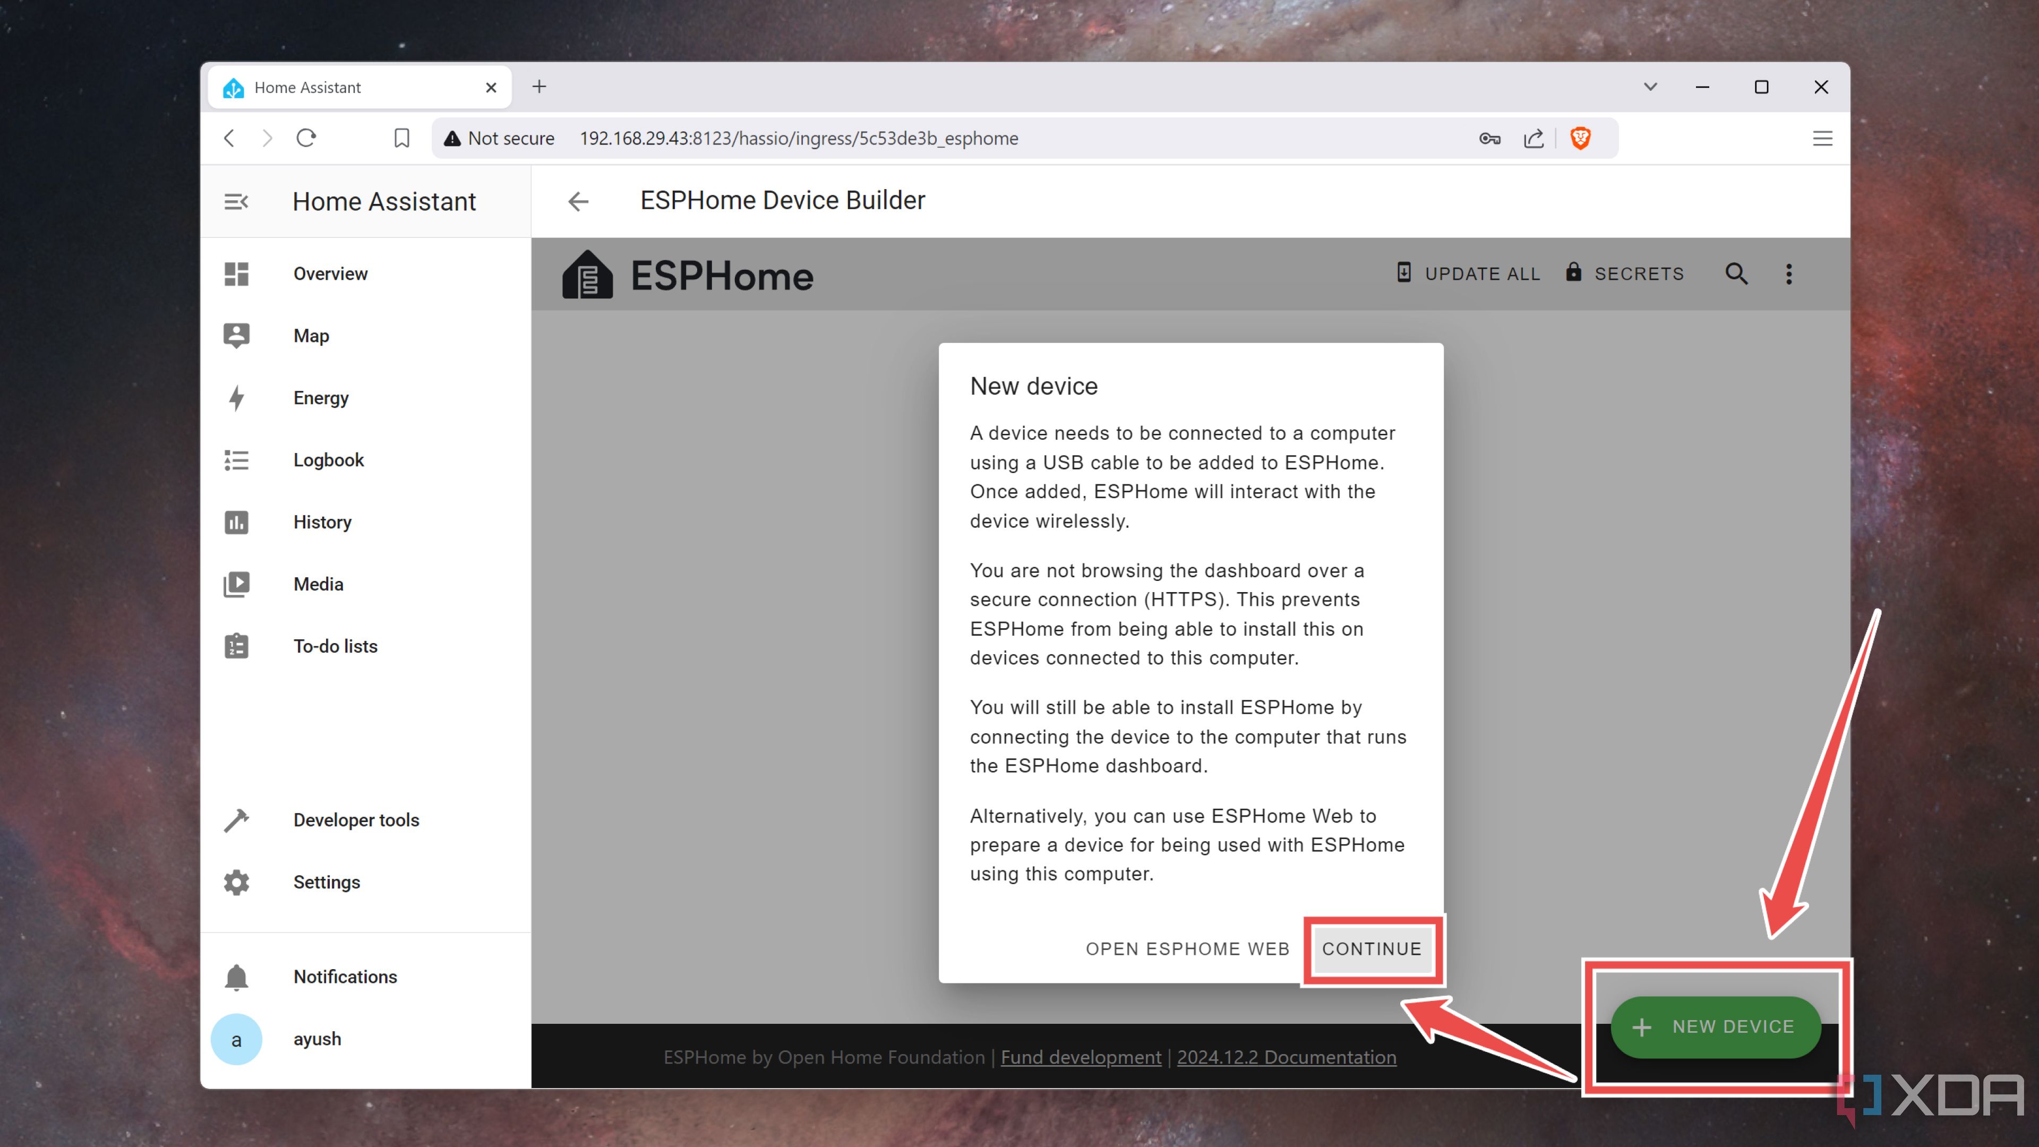The height and width of the screenshot is (1147, 2039).
Task: Click the Home Assistant sidebar title
Action: (384, 202)
